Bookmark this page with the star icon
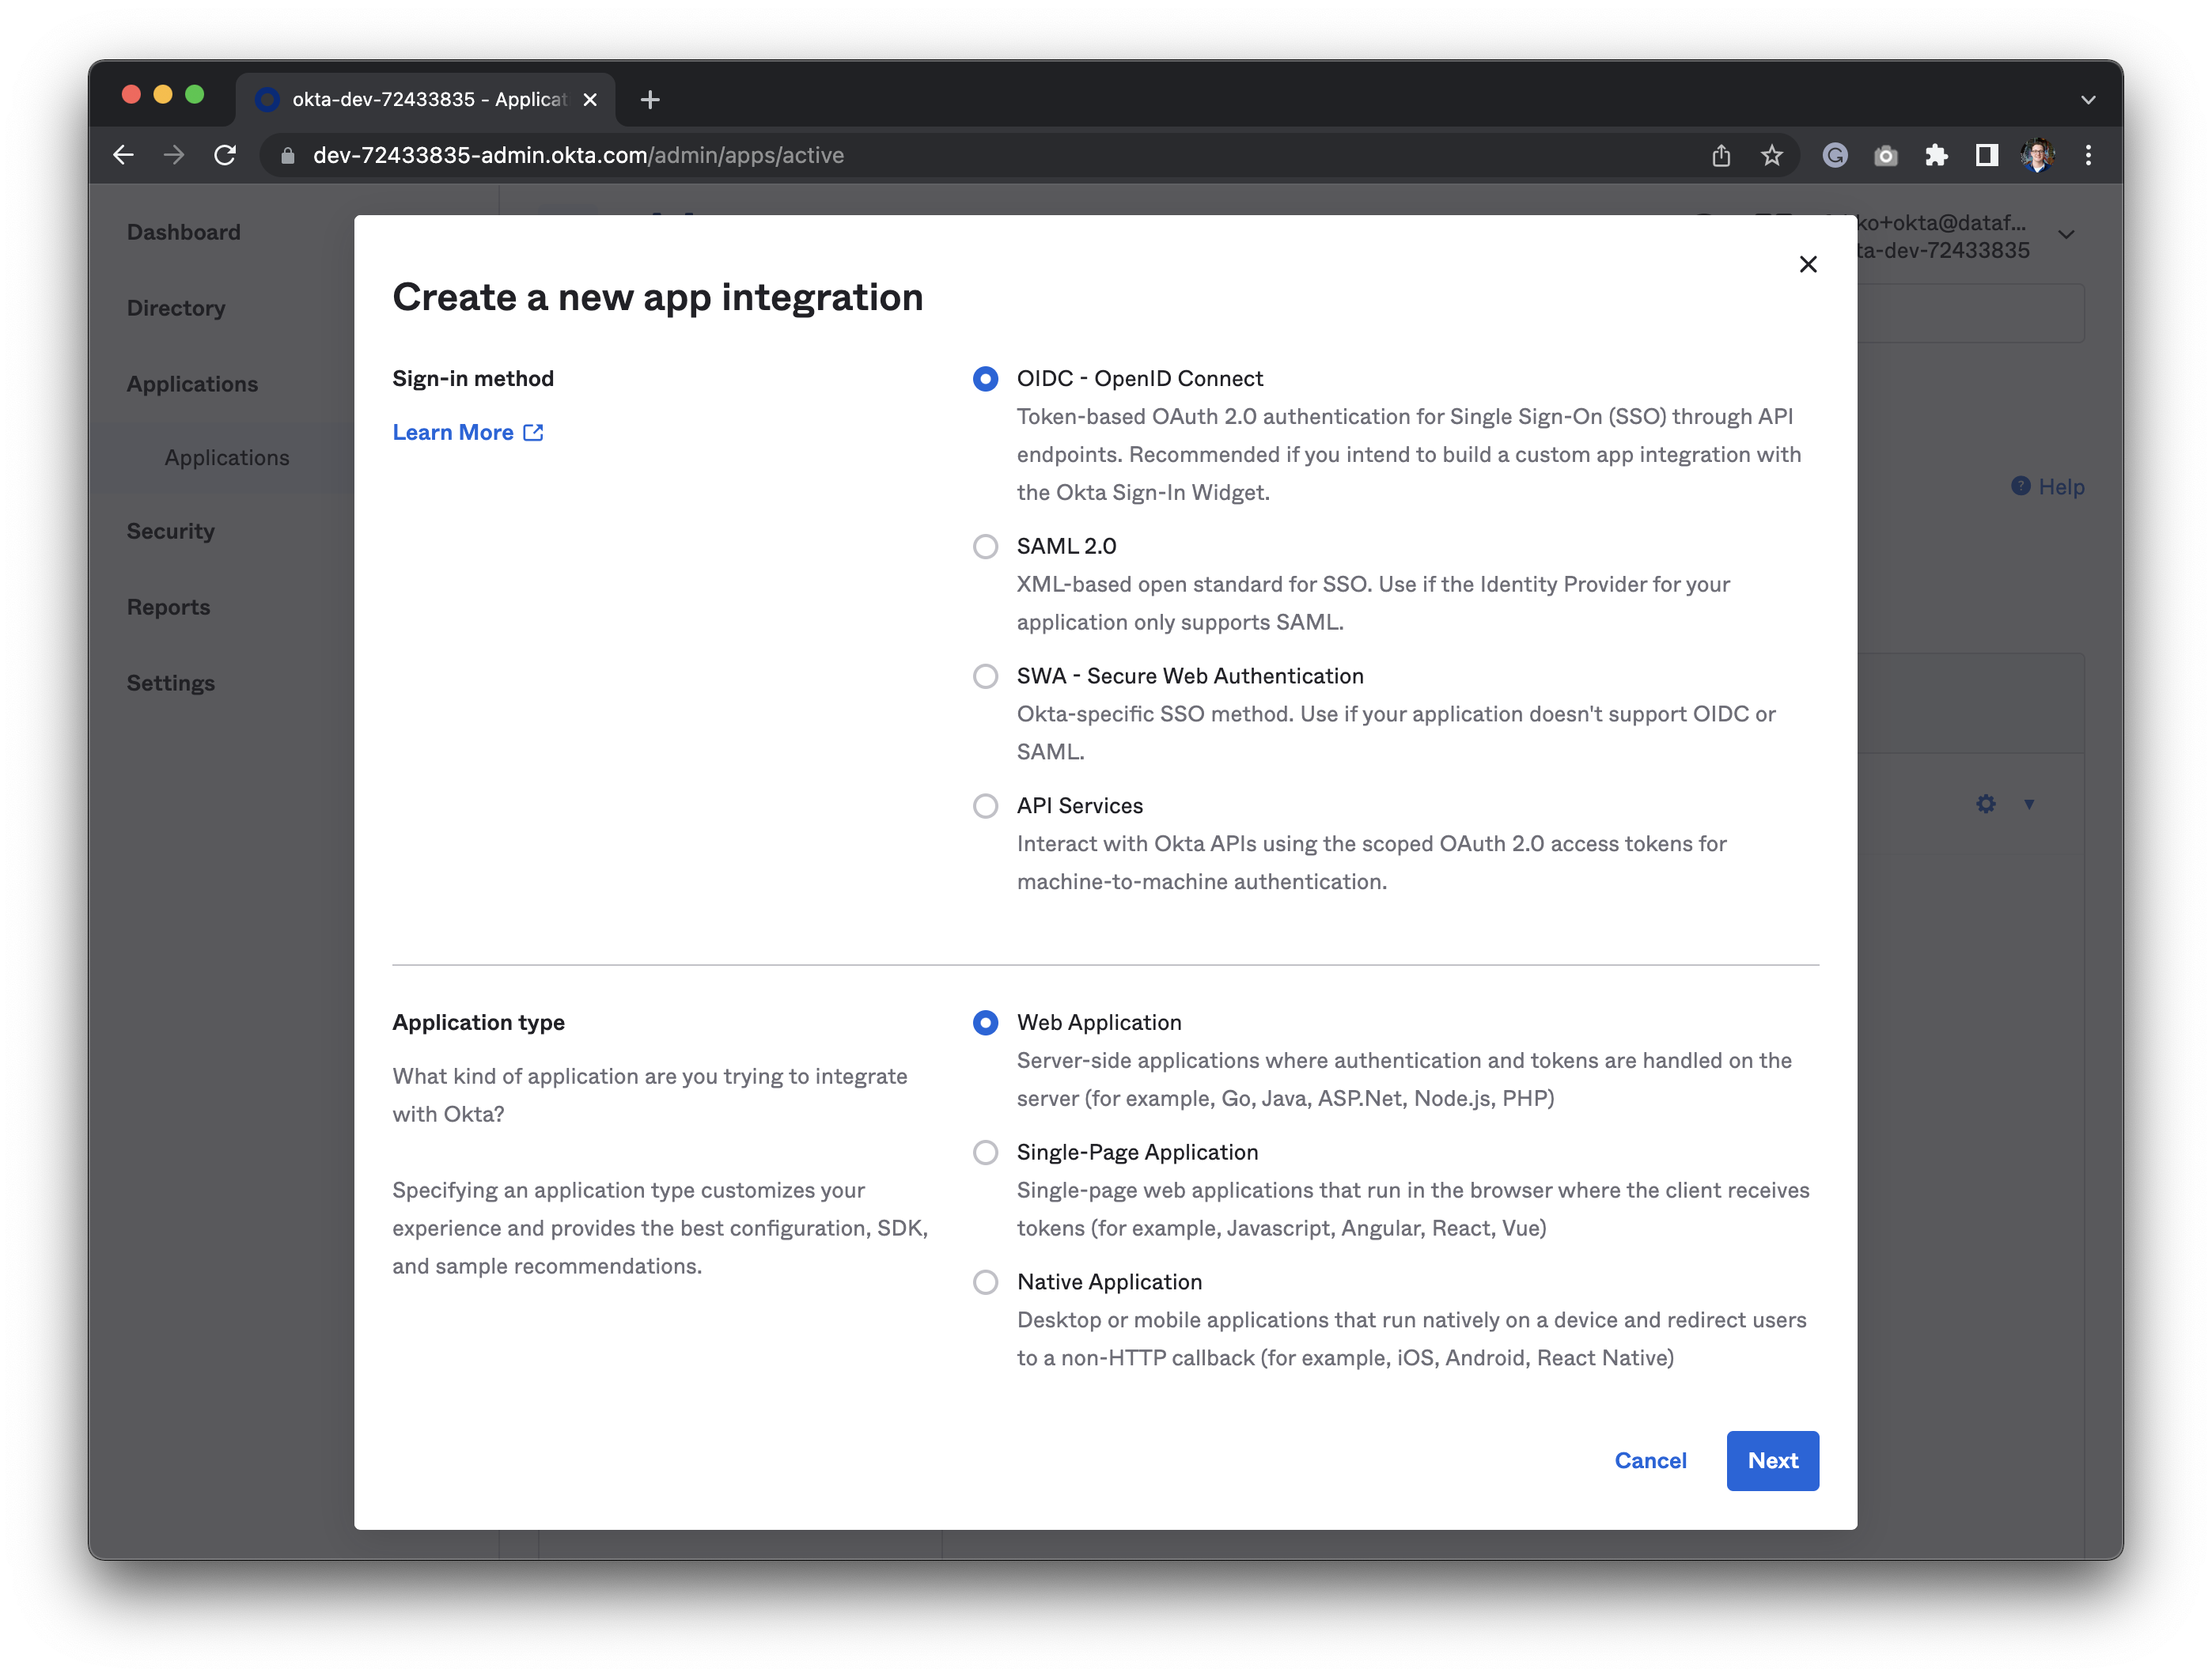 [1771, 155]
